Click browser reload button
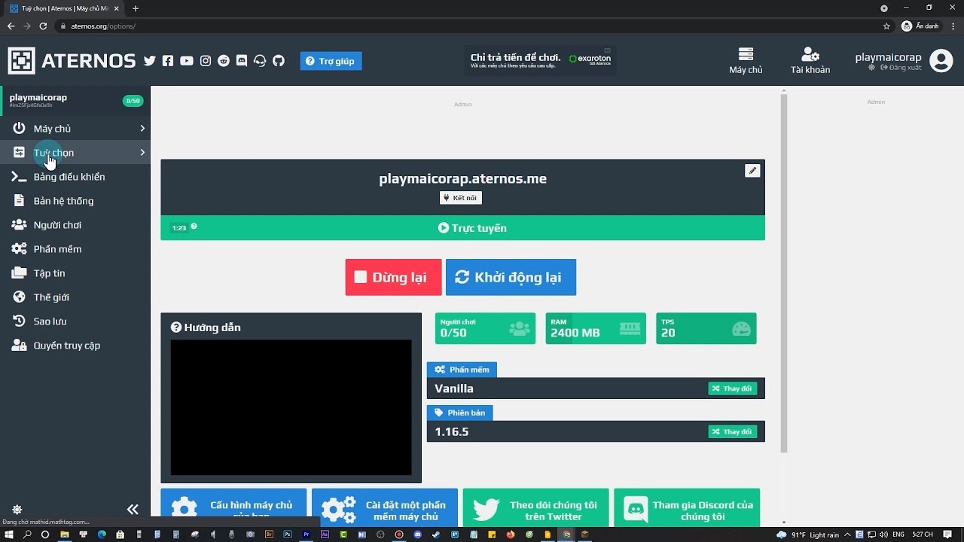964x542 pixels. coord(43,26)
